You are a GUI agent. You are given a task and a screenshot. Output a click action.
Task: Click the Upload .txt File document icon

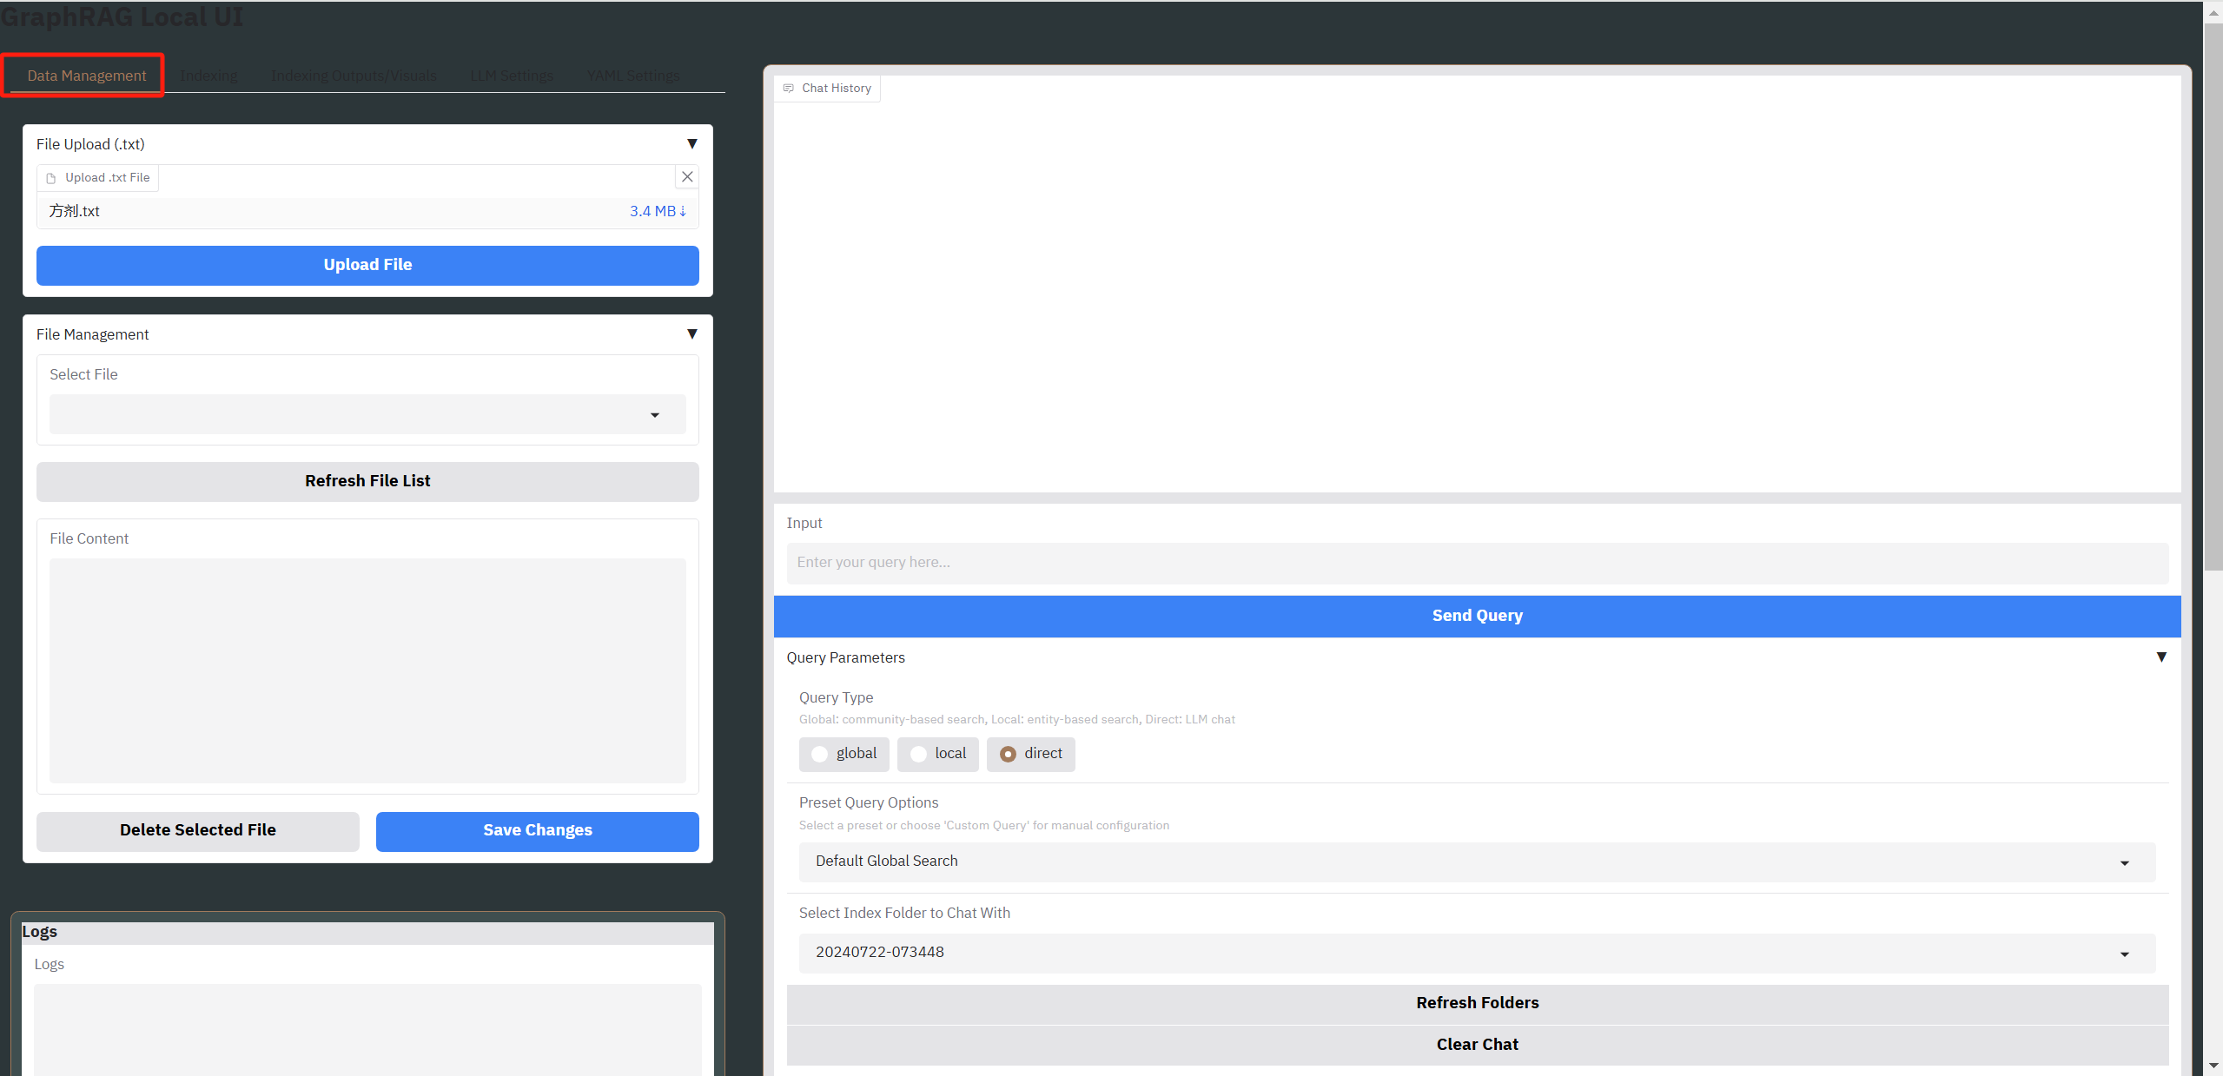[x=51, y=178]
